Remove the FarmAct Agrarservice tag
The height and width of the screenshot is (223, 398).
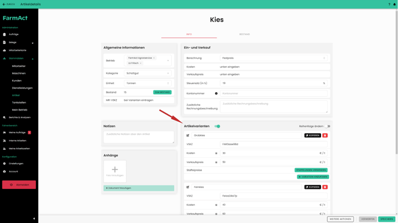[x=154, y=58]
